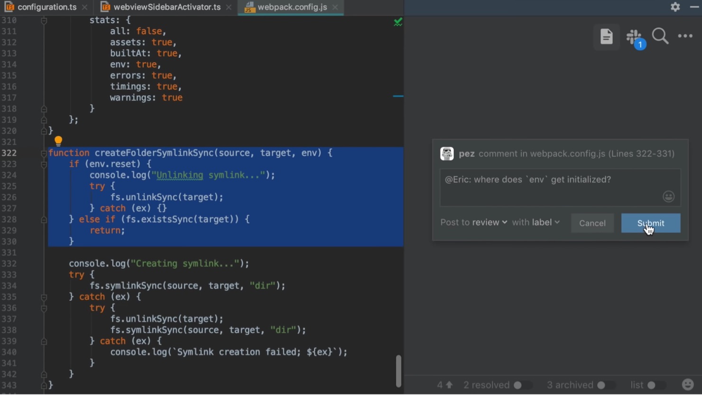Switch to the configuration.ts tab
The width and height of the screenshot is (702, 395).
coord(46,7)
